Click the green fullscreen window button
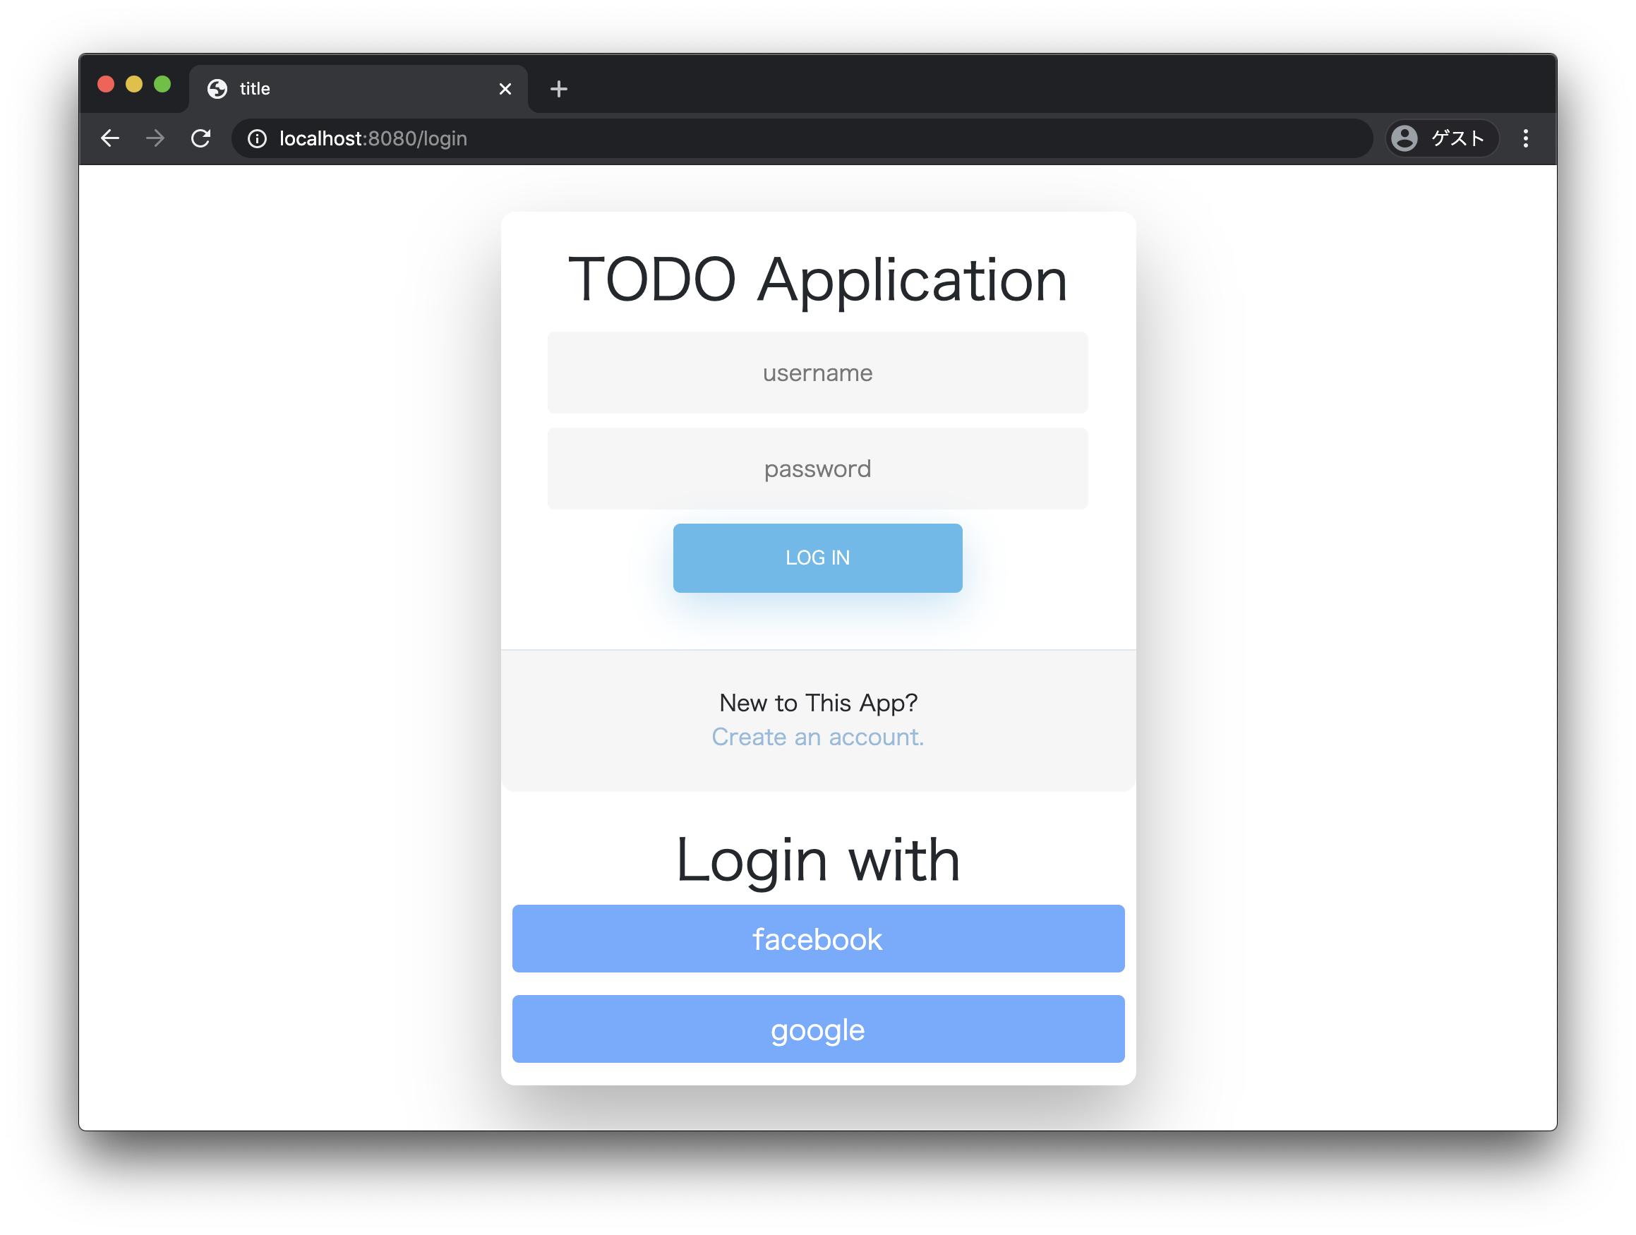Screen dimensions: 1636x1235 click(x=162, y=84)
